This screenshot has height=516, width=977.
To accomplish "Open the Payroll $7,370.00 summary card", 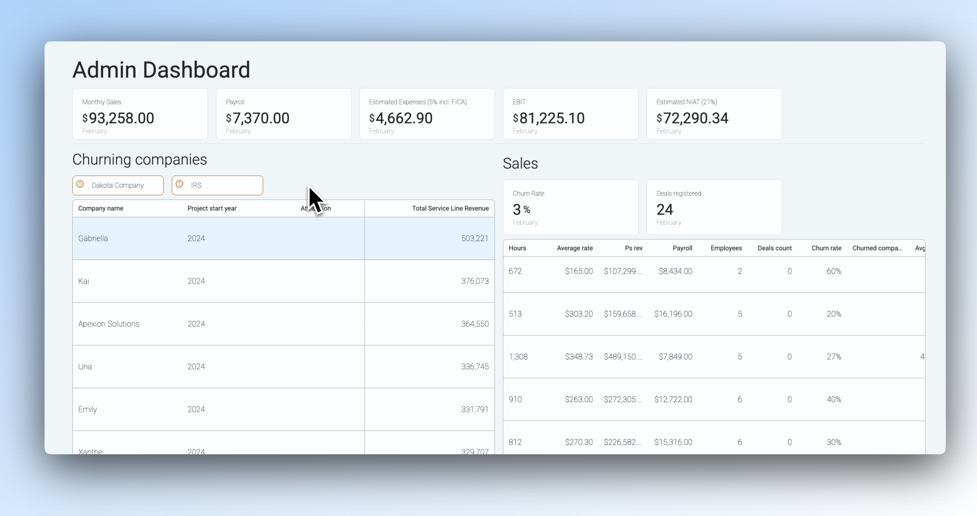I will pos(284,114).
